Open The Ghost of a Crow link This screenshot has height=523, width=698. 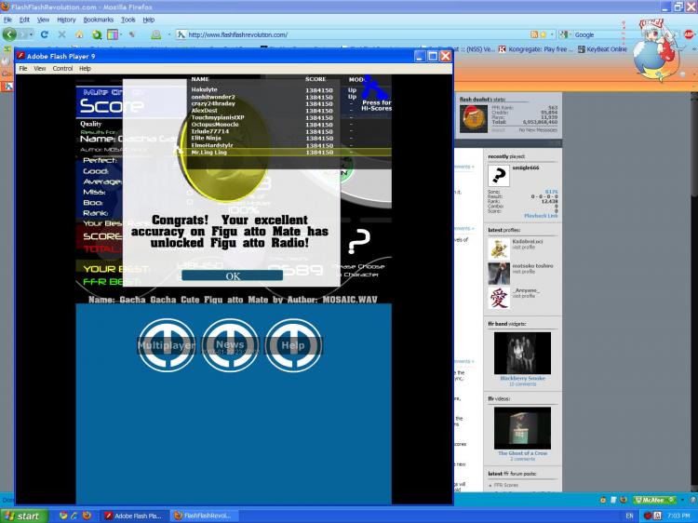point(522,453)
